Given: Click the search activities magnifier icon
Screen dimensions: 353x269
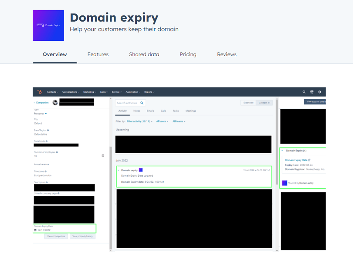Looking at the screenshot, I should (142, 103).
